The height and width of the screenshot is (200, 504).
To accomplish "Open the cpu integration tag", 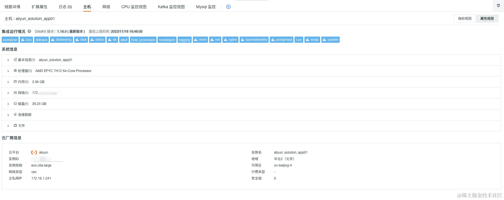I will pos(26,40).
